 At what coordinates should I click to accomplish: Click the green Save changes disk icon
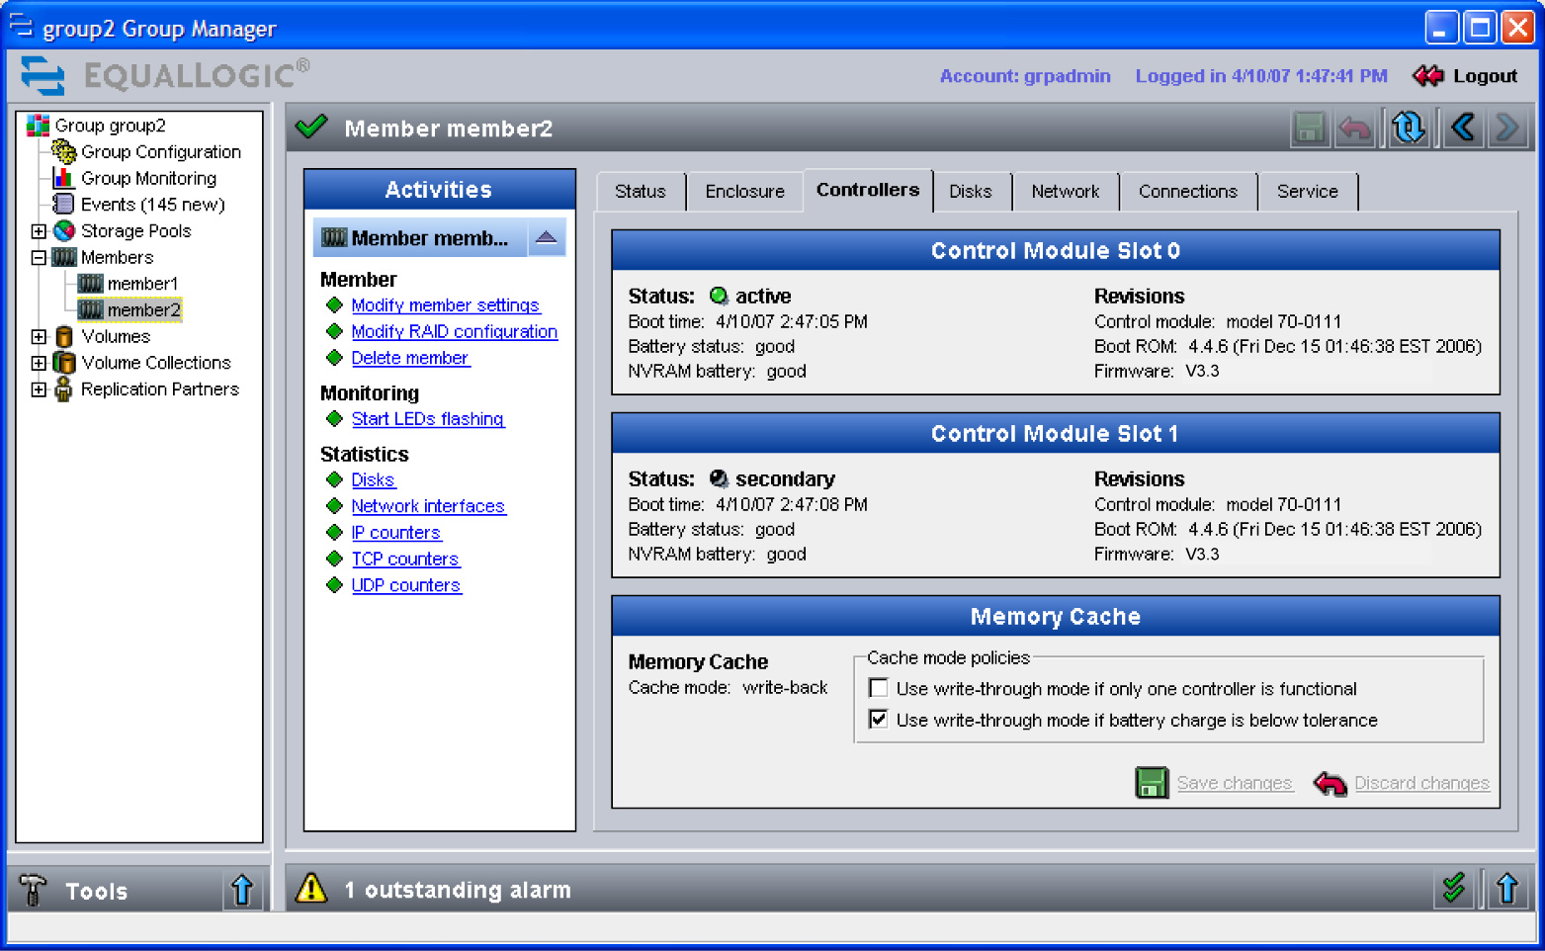pos(1152,783)
